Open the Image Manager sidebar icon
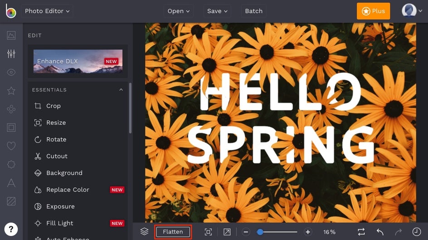This screenshot has height=240, width=428. tap(11, 35)
